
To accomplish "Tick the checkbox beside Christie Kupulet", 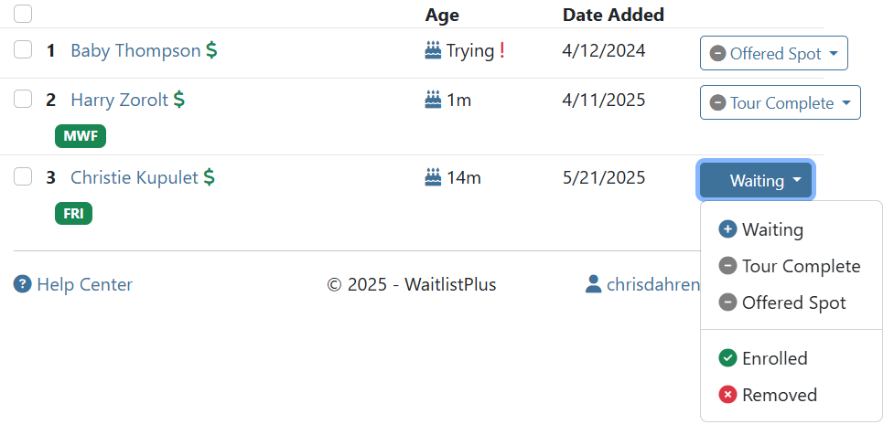I will coord(23,176).
